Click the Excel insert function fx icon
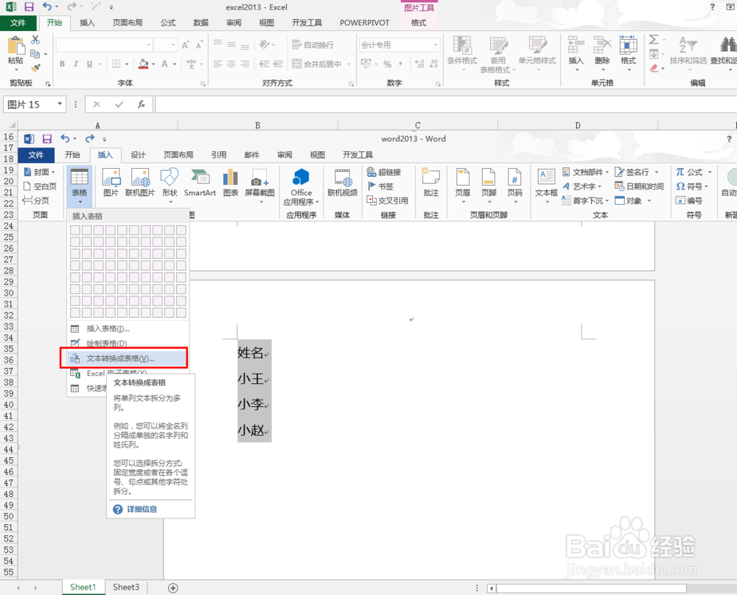737x595 pixels. [x=142, y=104]
